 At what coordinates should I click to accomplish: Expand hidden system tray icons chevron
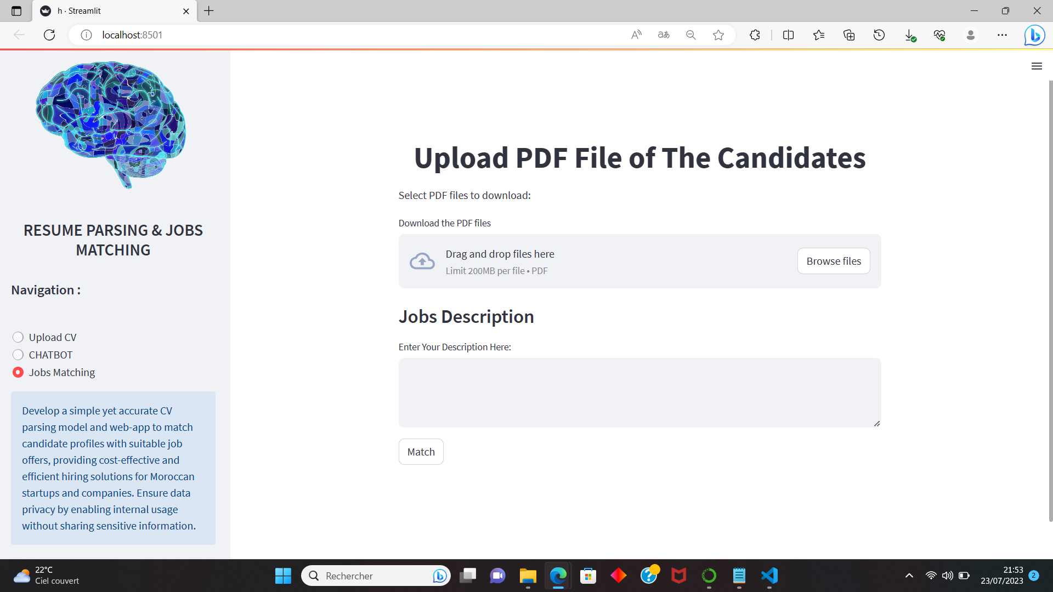tap(909, 576)
